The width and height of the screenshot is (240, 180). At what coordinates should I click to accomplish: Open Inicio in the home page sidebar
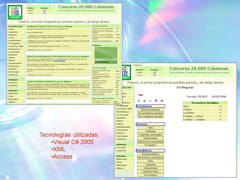click(x=11, y=29)
